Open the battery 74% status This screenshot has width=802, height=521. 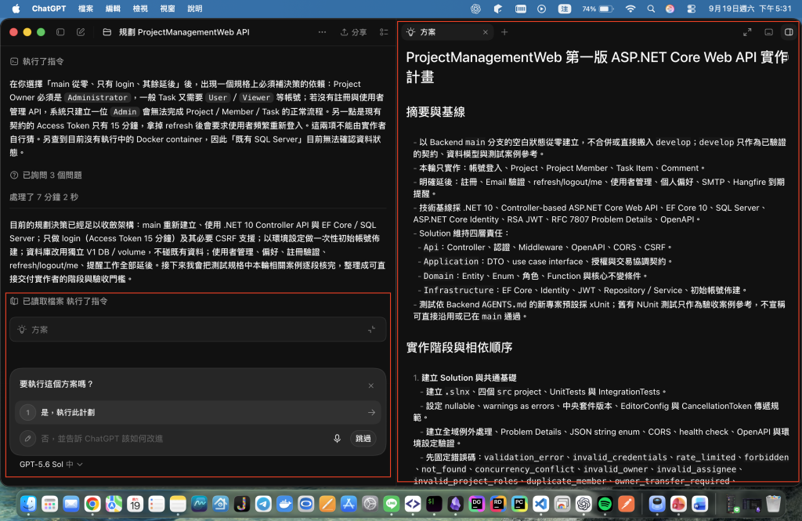[598, 9]
